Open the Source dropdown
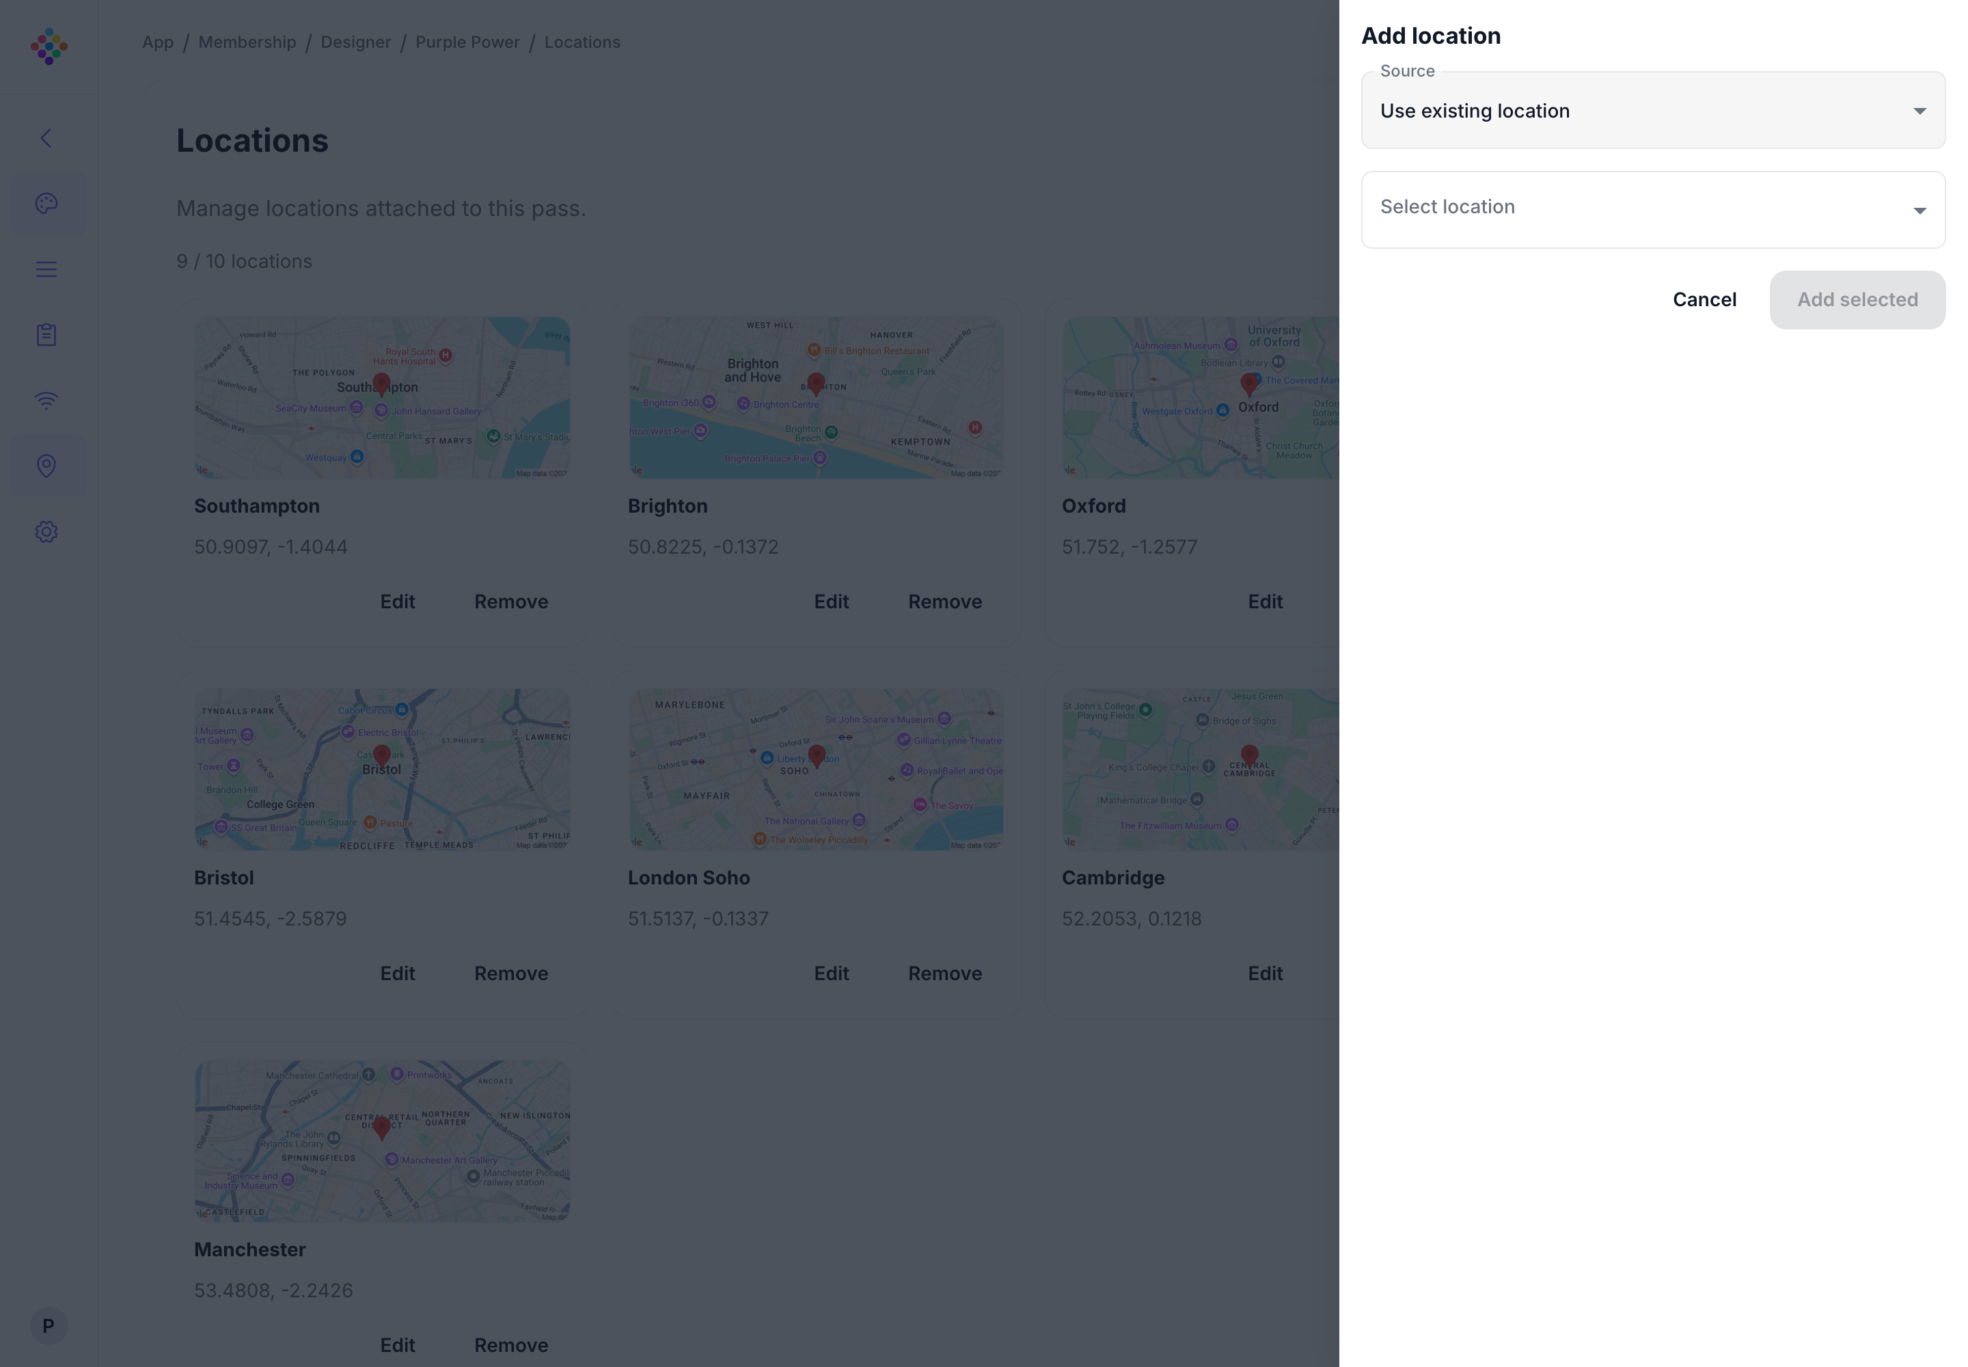The width and height of the screenshot is (1968, 1367). (x=1653, y=111)
